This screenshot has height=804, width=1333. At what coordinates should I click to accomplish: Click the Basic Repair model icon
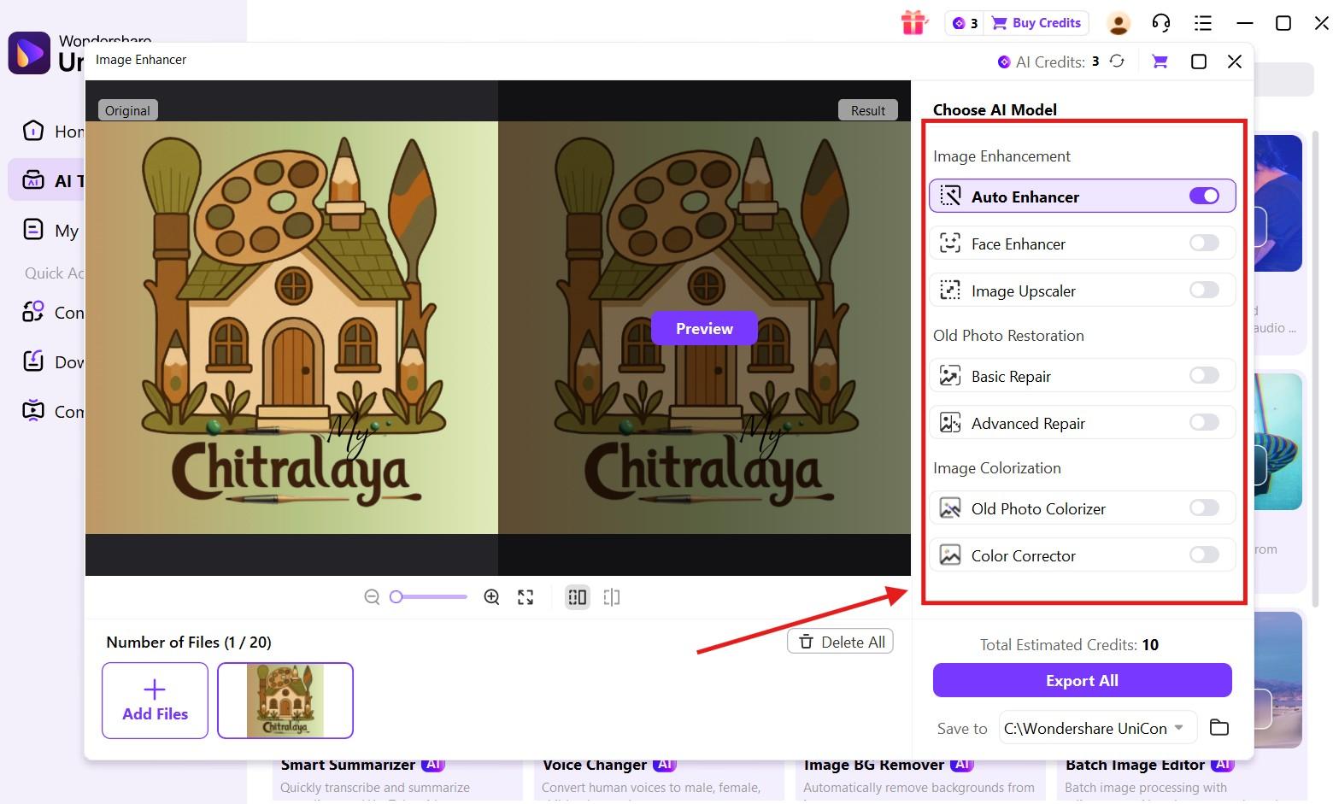coord(950,376)
